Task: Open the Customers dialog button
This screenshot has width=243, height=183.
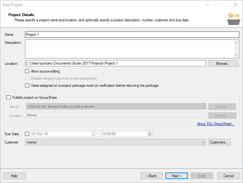Action: click(219, 142)
